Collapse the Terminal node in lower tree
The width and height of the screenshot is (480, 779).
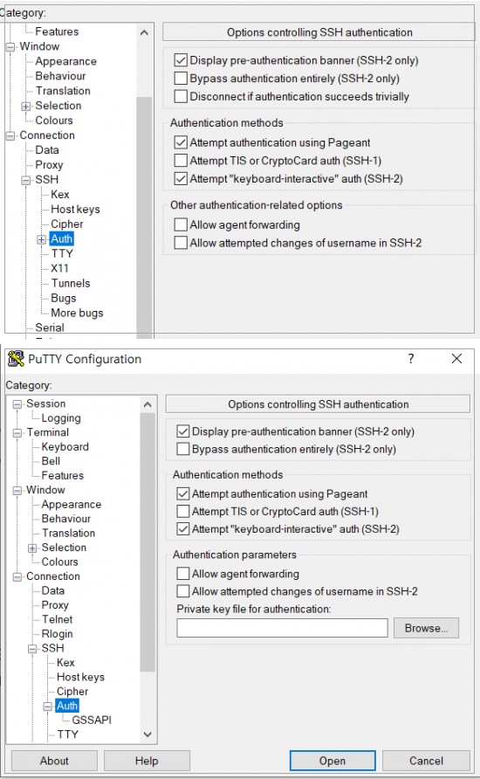17,433
